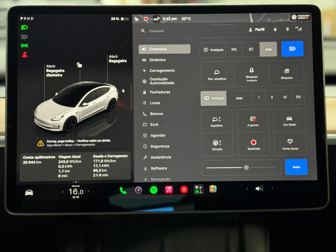Tap Rec. espelhos to fold mirrors
This screenshot has height=252, width=336.
[x=217, y=74]
